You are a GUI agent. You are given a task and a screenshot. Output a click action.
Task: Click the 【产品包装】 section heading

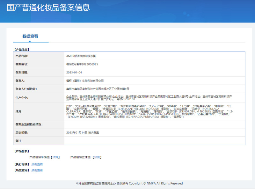(x=21, y=151)
